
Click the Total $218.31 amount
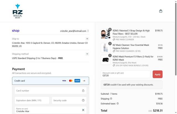click(x=158, y=111)
